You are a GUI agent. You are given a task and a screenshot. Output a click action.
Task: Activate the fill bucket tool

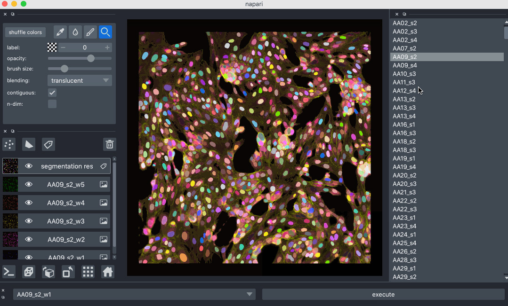point(75,31)
